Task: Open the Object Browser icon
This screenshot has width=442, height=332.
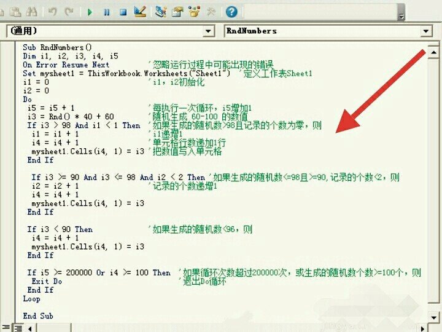Action: (195, 11)
